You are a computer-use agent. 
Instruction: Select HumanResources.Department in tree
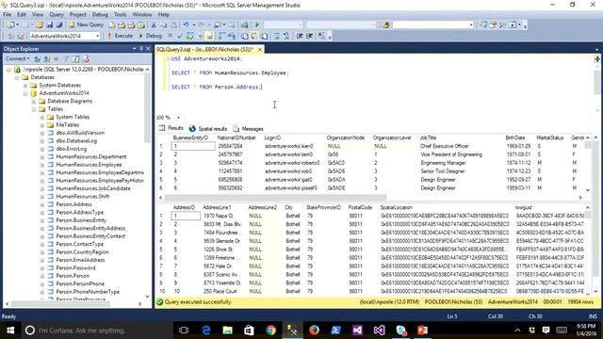(91, 157)
